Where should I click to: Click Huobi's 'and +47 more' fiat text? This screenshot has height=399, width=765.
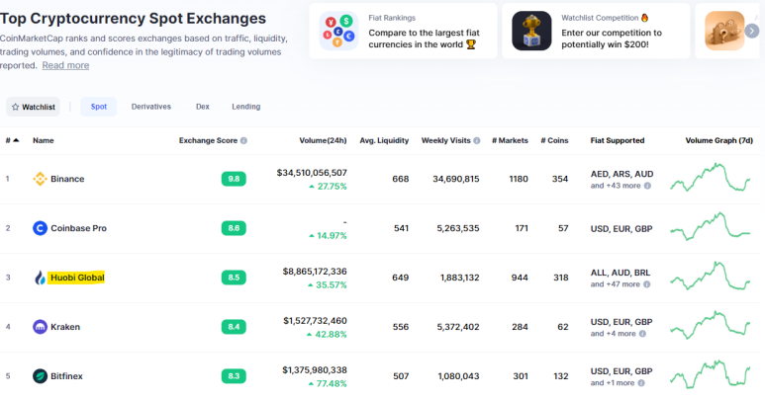615,284
